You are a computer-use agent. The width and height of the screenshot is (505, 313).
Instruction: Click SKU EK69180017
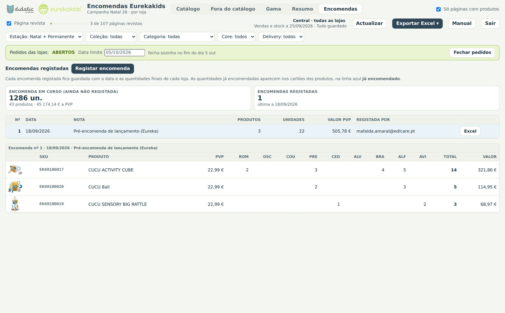tap(52, 170)
